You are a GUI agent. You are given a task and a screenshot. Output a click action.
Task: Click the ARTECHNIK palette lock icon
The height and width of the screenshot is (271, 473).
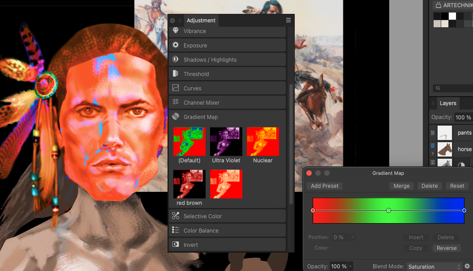coord(439,5)
